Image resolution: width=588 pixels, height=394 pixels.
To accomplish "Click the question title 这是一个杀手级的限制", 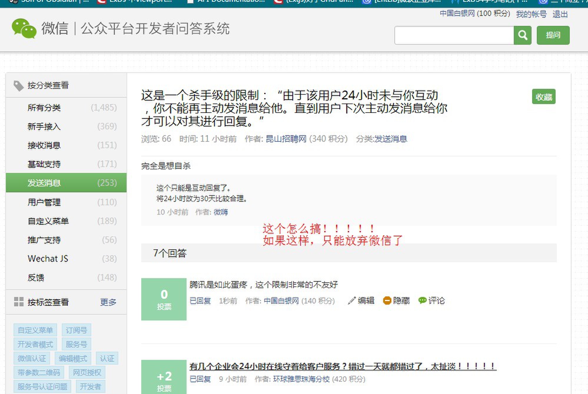I will 294,108.
